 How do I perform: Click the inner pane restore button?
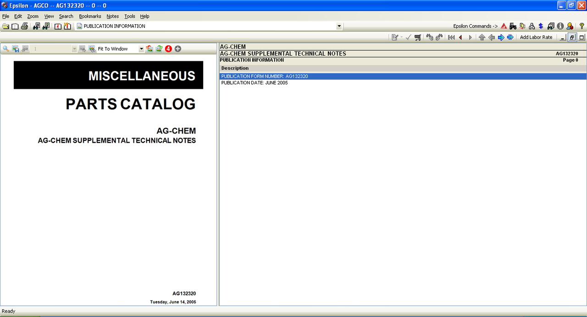click(x=572, y=38)
